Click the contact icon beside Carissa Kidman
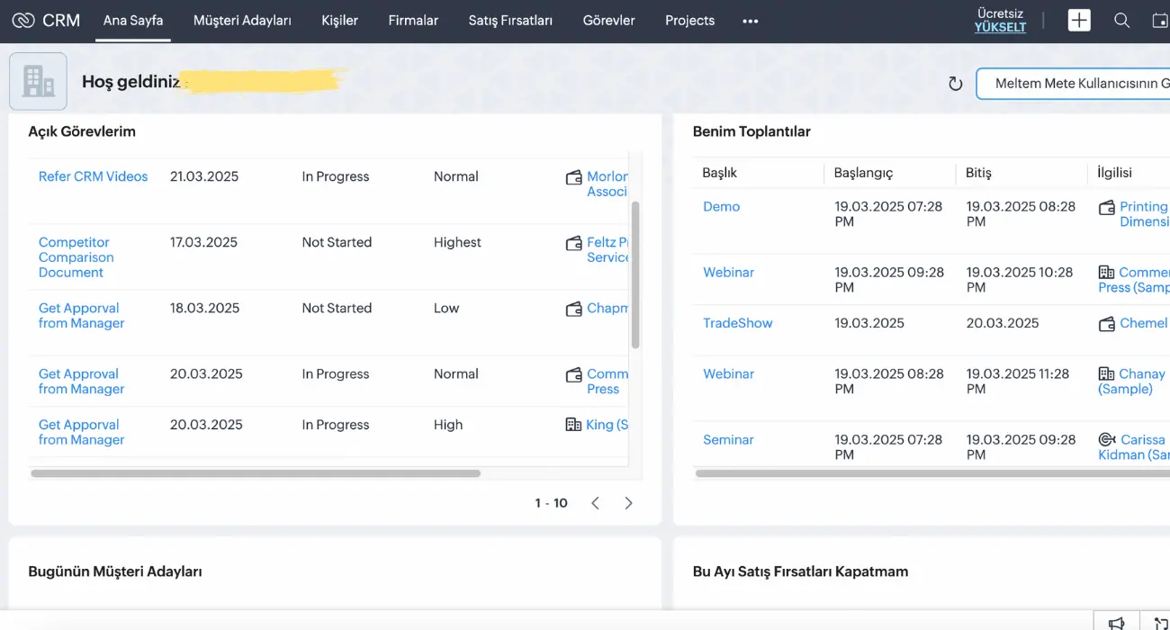Screen dimensions: 1170x630 click(x=1106, y=440)
